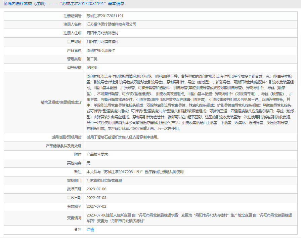Click the 审批部门 label
Viewport: 301px width, 238px height.
coord(74,181)
